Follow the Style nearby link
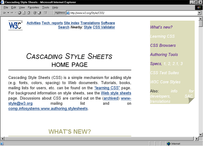 tap(88, 27)
